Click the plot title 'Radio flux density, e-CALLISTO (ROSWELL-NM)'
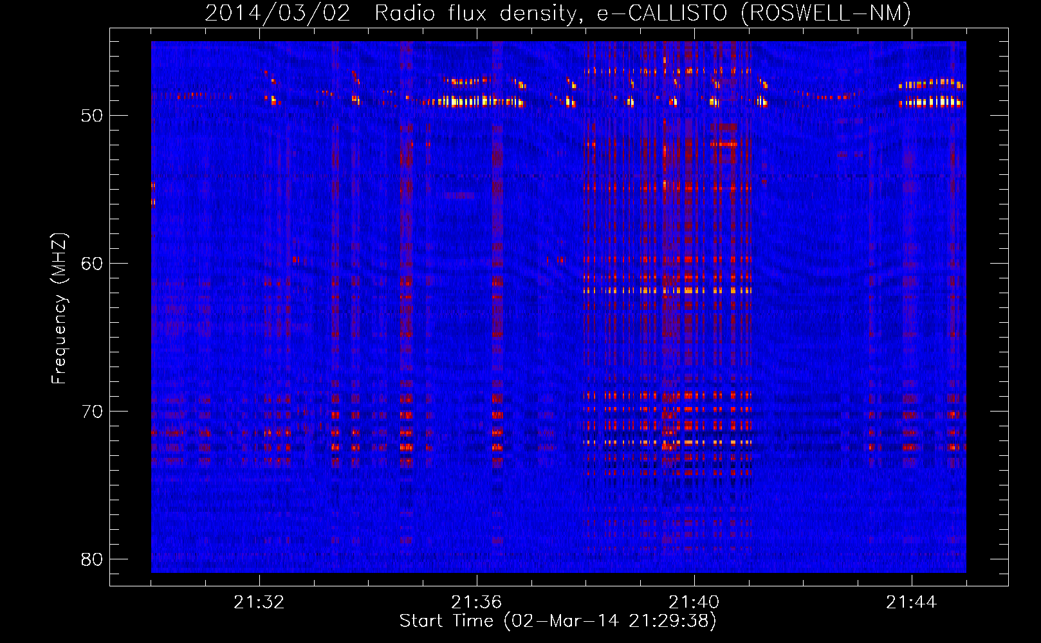The height and width of the screenshot is (643, 1041). point(643,13)
